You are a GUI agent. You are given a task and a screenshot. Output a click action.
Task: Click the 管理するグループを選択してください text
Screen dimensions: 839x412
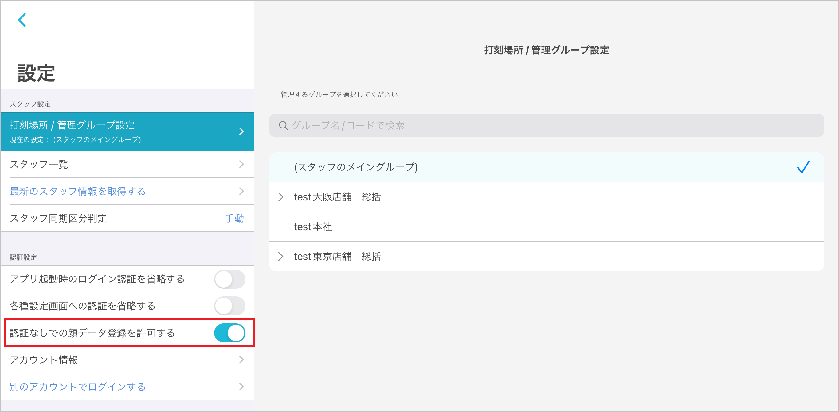(339, 94)
